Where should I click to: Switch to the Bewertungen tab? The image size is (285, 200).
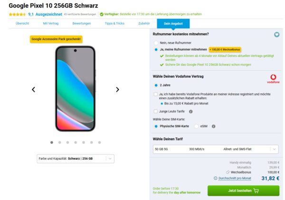[x=82, y=23]
